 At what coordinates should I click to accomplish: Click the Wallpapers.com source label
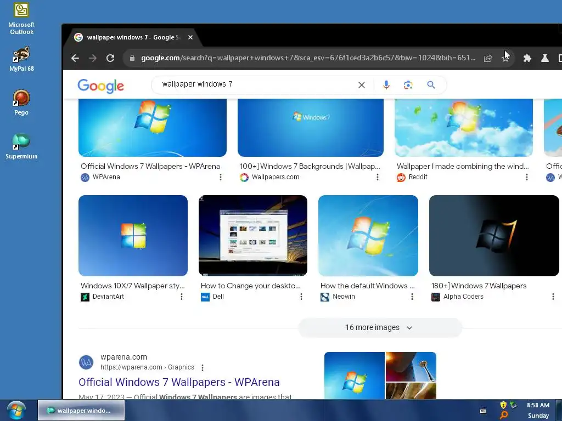pos(276,177)
